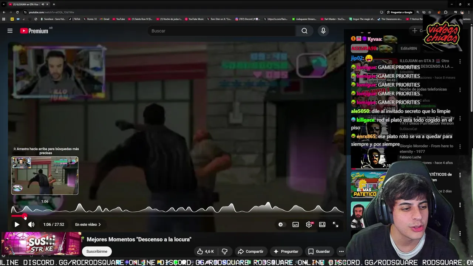Save video with the Guardar button
Image resolution: width=473 pixels, height=266 pixels.
point(319,251)
